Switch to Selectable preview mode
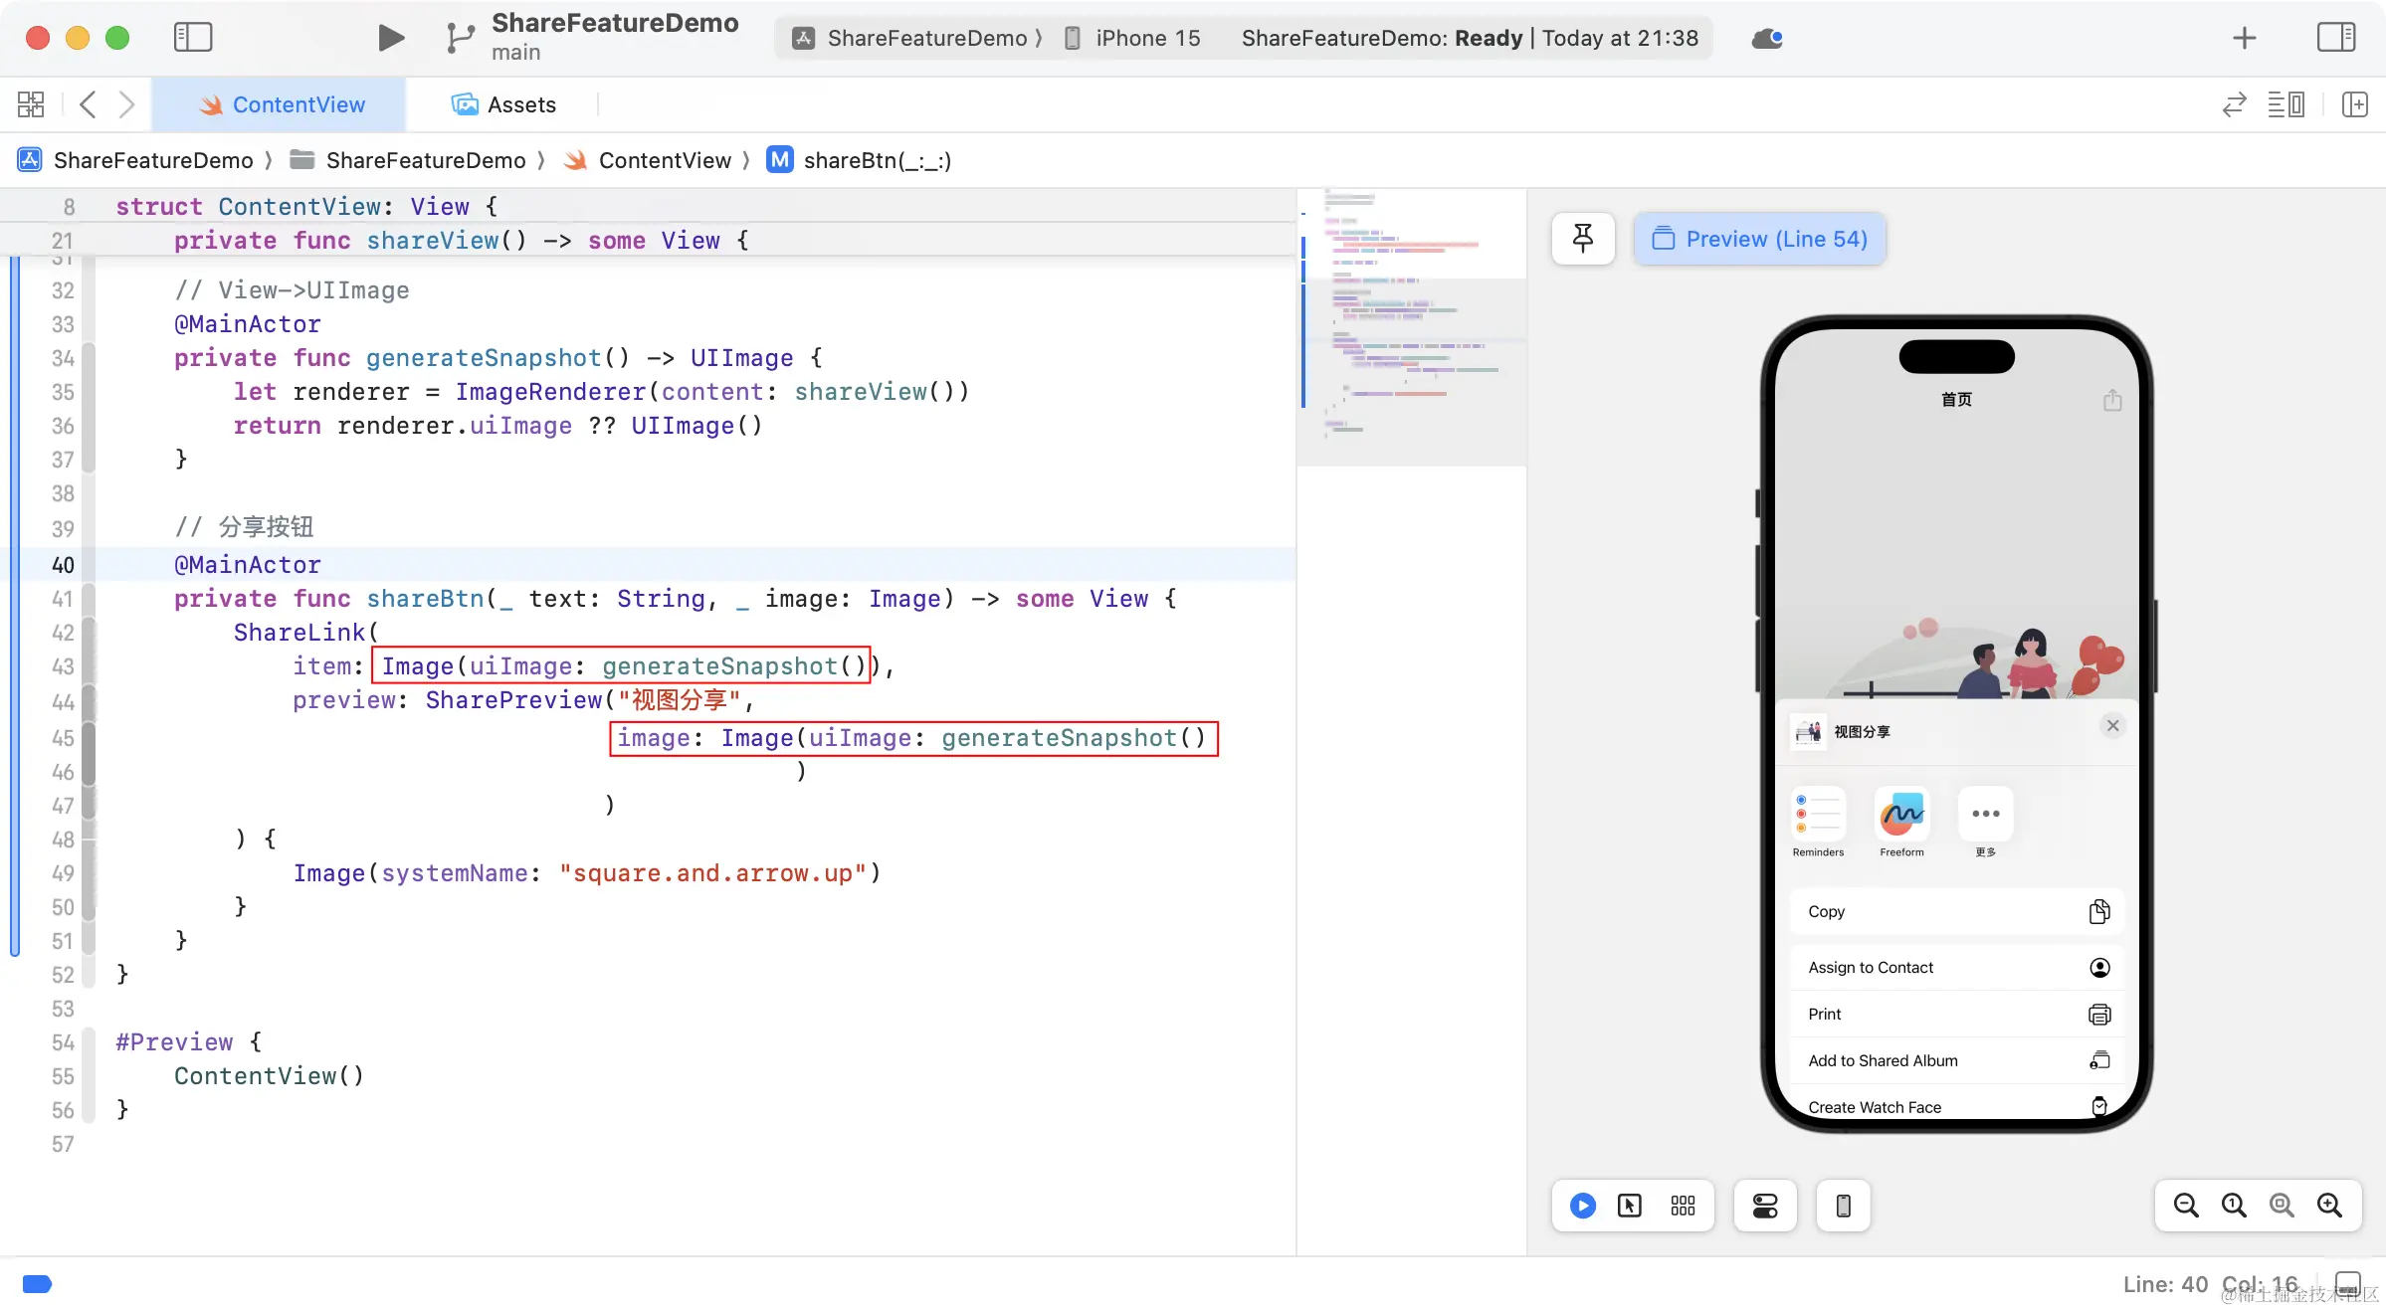The image size is (2386, 1311). pyautogui.click(x=1630, y=1206)
